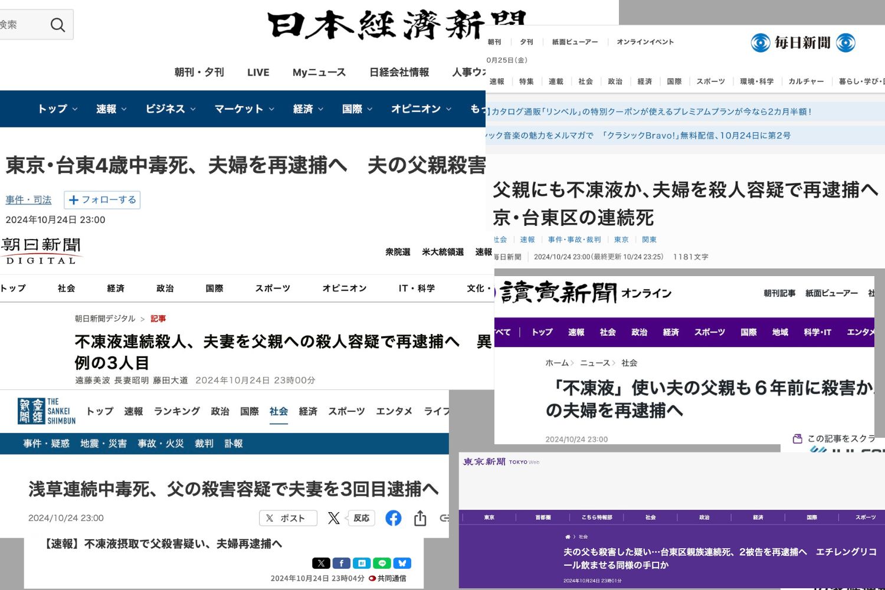Screen dimensions: 885x590
Task: Click the Sankei share upload icon
Action: (420, 518)
